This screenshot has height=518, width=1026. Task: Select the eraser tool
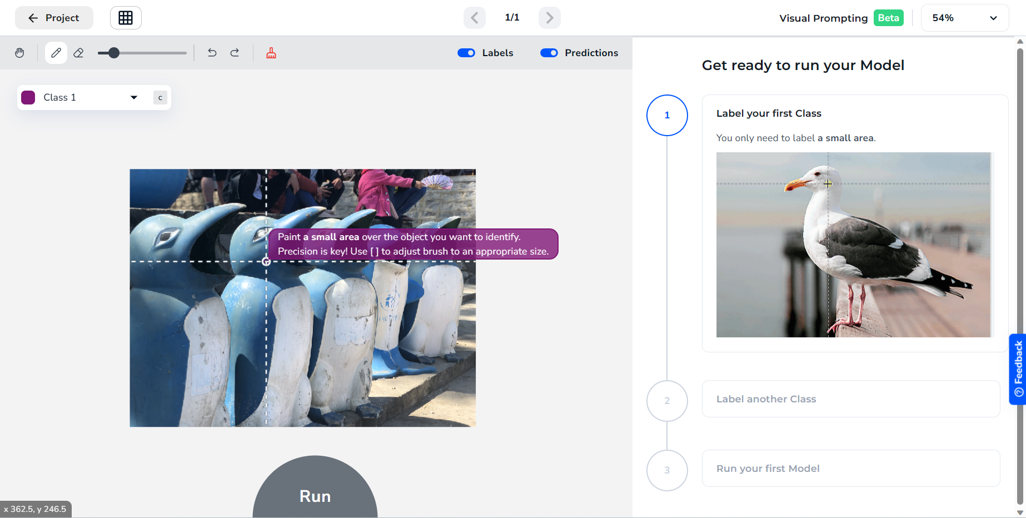78,53
